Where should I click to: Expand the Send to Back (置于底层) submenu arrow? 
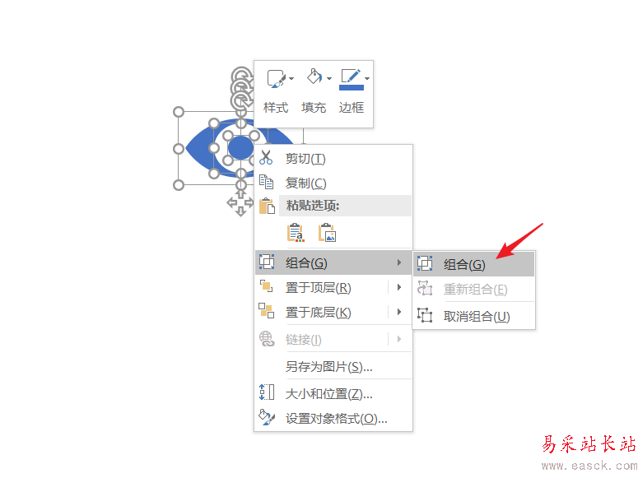pos(399,312)
